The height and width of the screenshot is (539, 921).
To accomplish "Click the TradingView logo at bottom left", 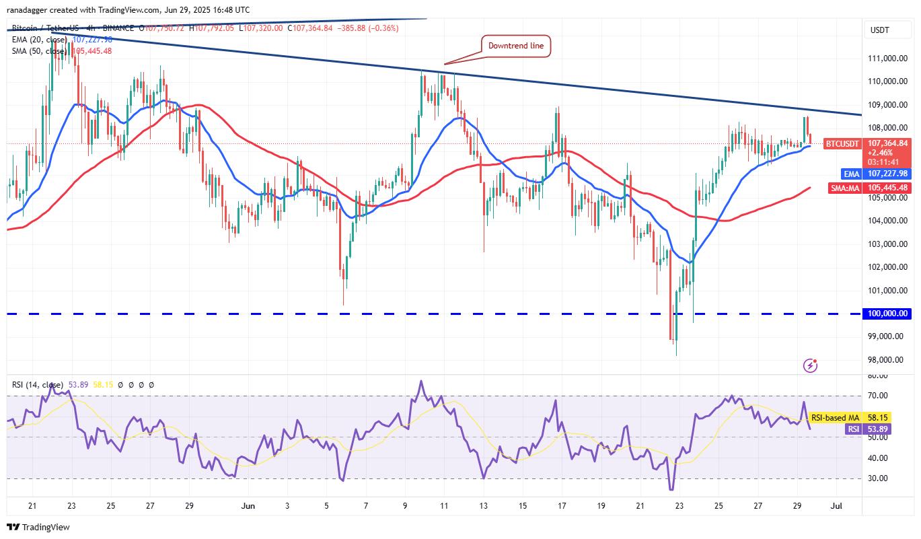I will pyautogui.click(x=38, y=528).
